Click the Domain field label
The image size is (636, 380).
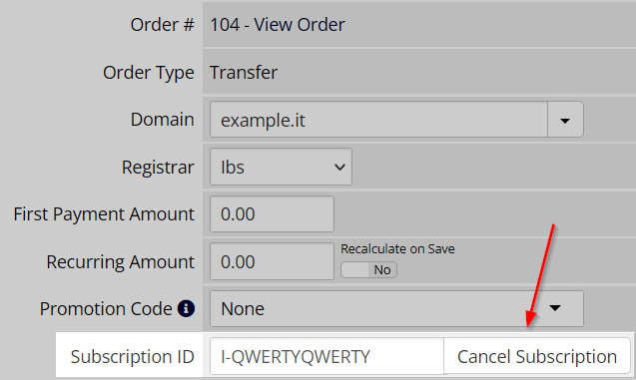pyautogui.click(x=162, y=120)
